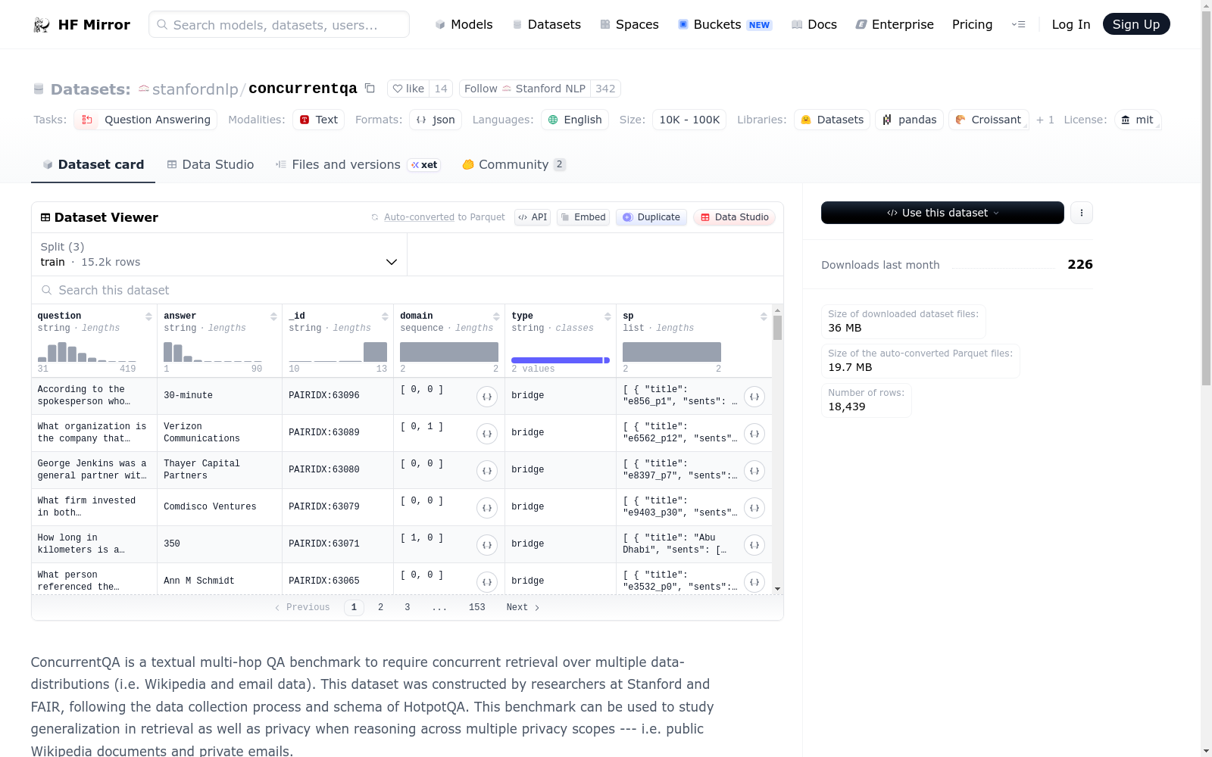Go to the Next page of rows

pyautogui.click(x=523, y=607)
